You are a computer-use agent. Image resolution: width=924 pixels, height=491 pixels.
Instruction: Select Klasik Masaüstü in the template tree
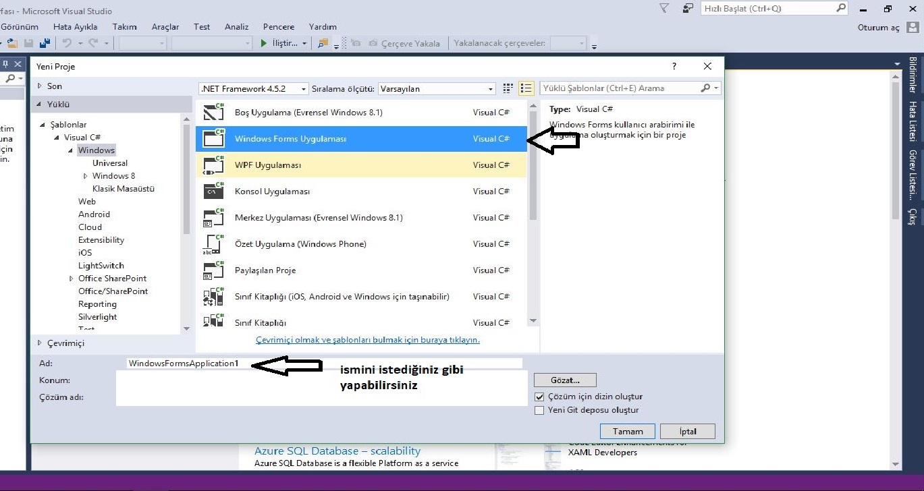click(124, 189)
